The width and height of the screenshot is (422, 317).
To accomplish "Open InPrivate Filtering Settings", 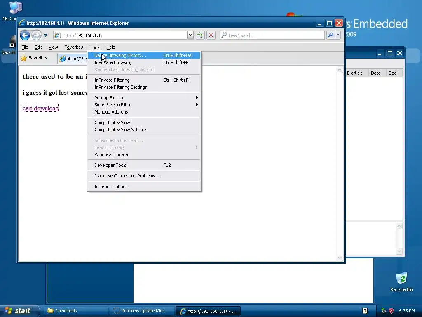I will 144,87.
